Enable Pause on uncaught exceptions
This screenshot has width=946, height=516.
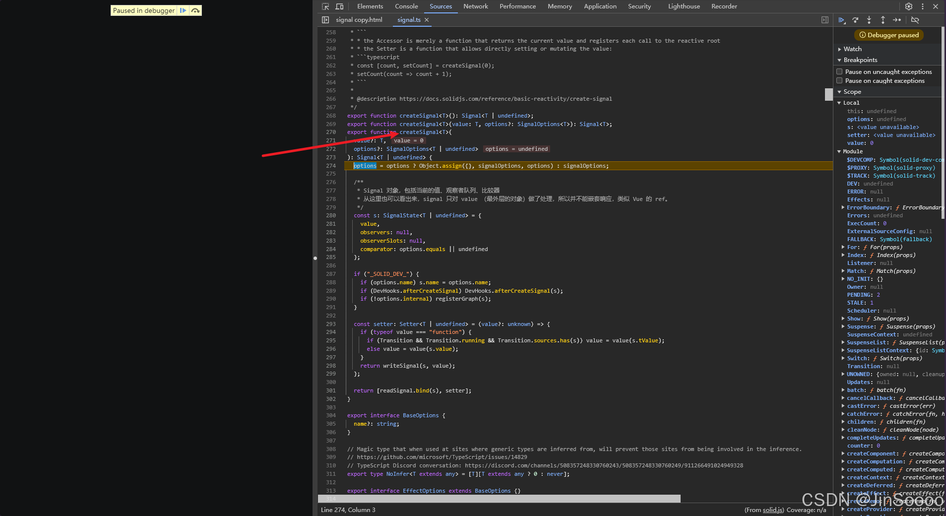click(839, 72)
